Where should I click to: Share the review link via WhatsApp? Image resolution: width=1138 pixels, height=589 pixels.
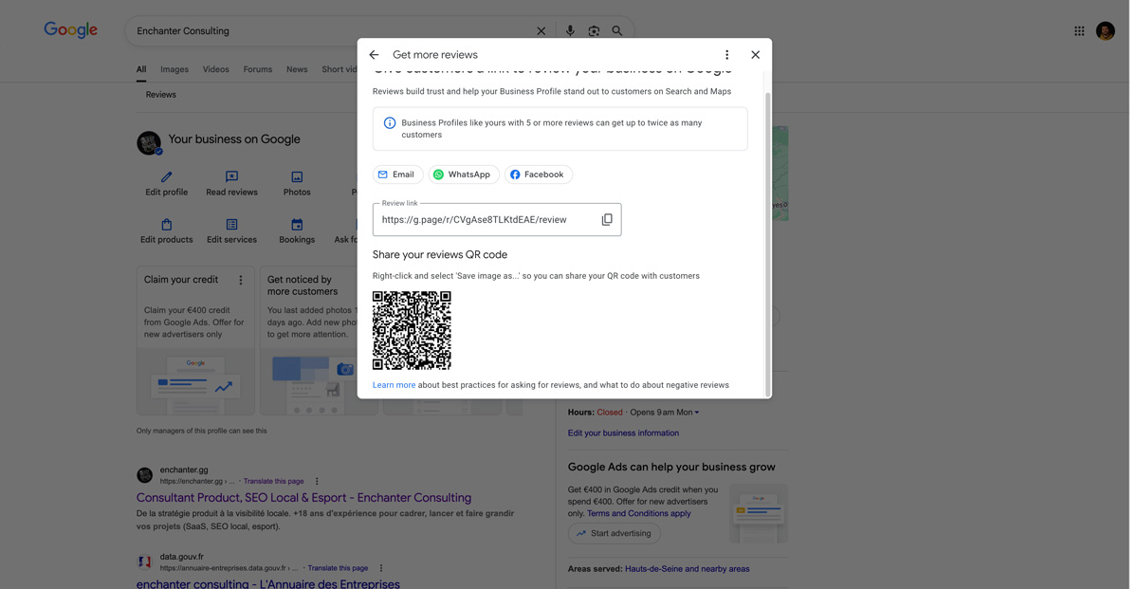click(x=463, y=174)
